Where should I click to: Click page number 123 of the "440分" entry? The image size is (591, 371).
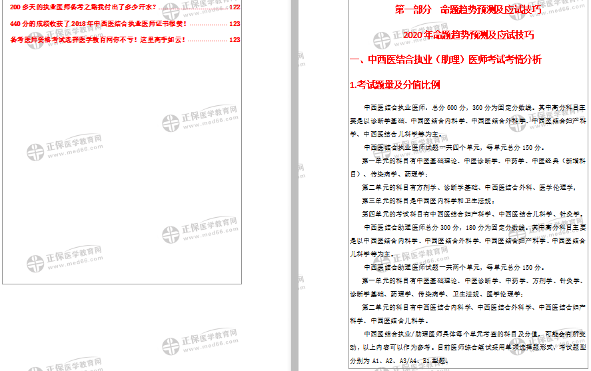point(235,23)
